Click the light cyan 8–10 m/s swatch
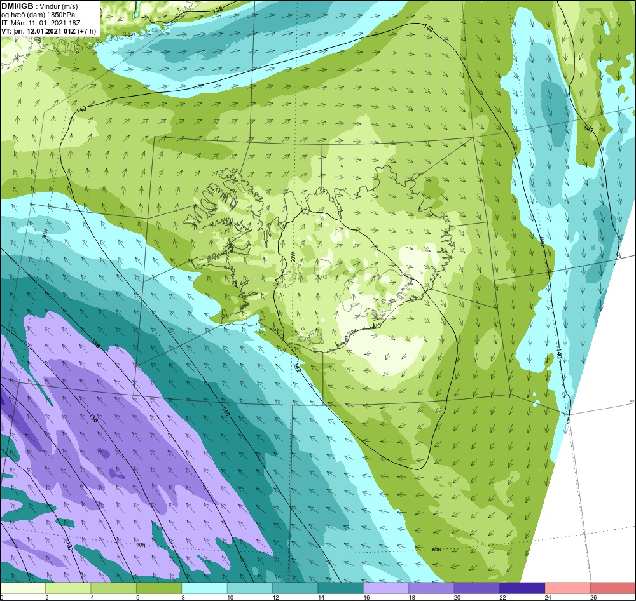Viewport: 636px width, 601px height. coord(204,588)
